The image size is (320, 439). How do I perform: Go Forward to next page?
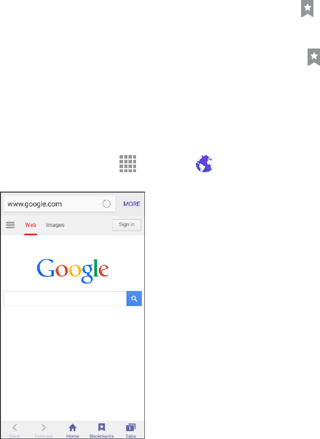point(43,431)
